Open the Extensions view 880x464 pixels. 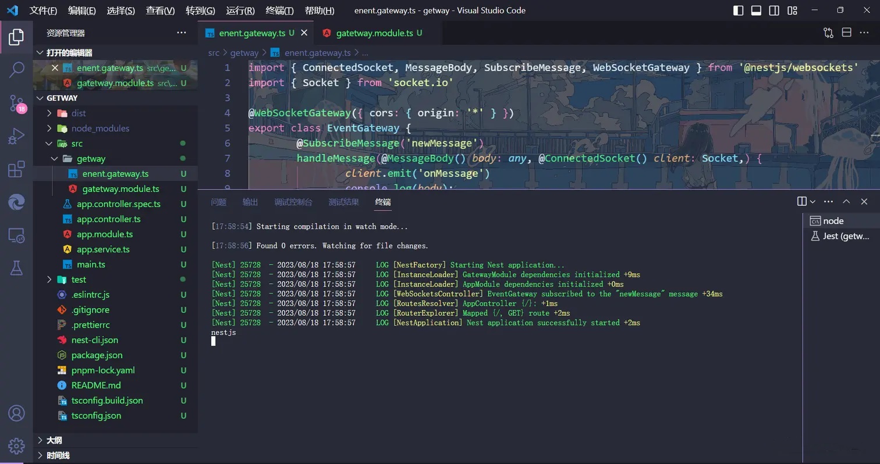click(16, 169)
